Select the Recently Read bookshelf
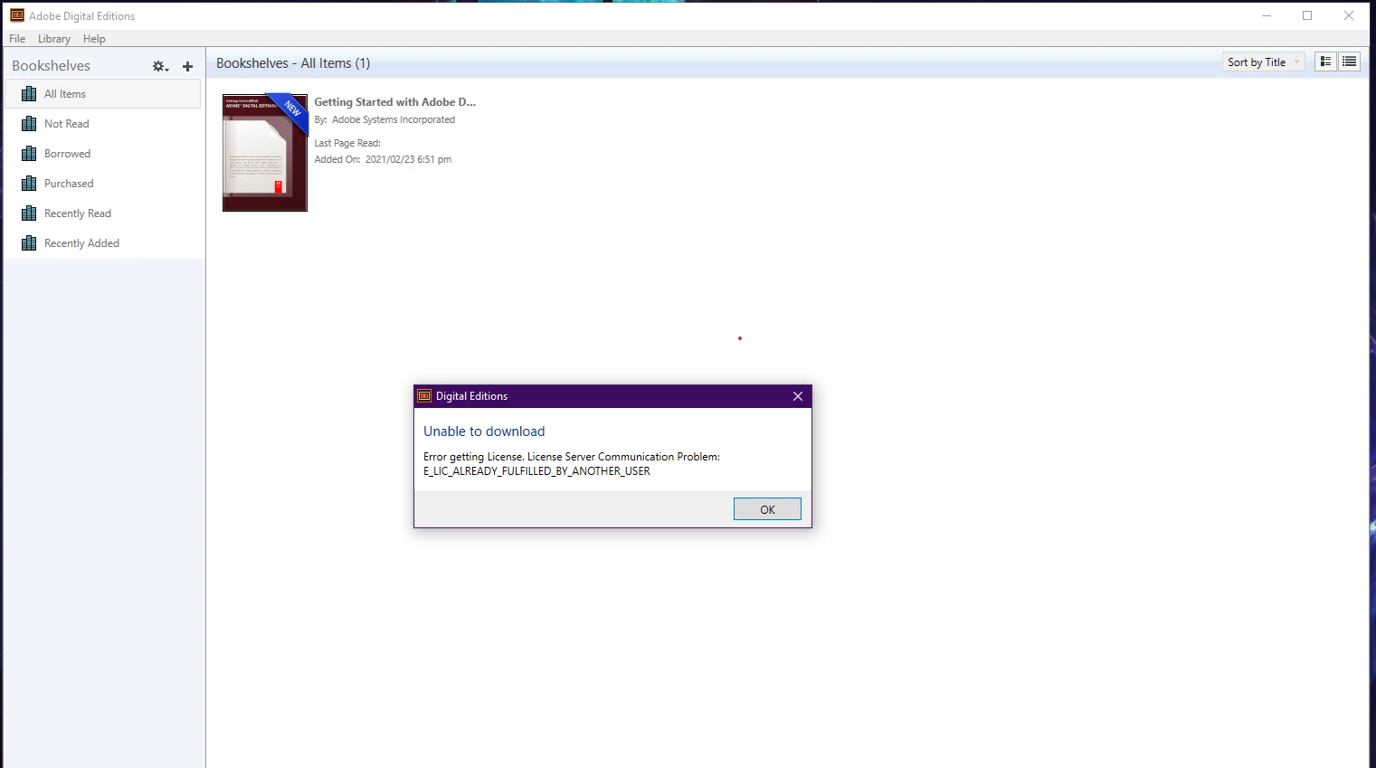1376x768 pixels. 103,213
